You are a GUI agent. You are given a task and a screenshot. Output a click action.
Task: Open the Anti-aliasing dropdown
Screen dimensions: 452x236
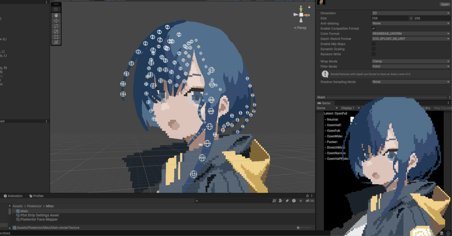coord(411,23)
